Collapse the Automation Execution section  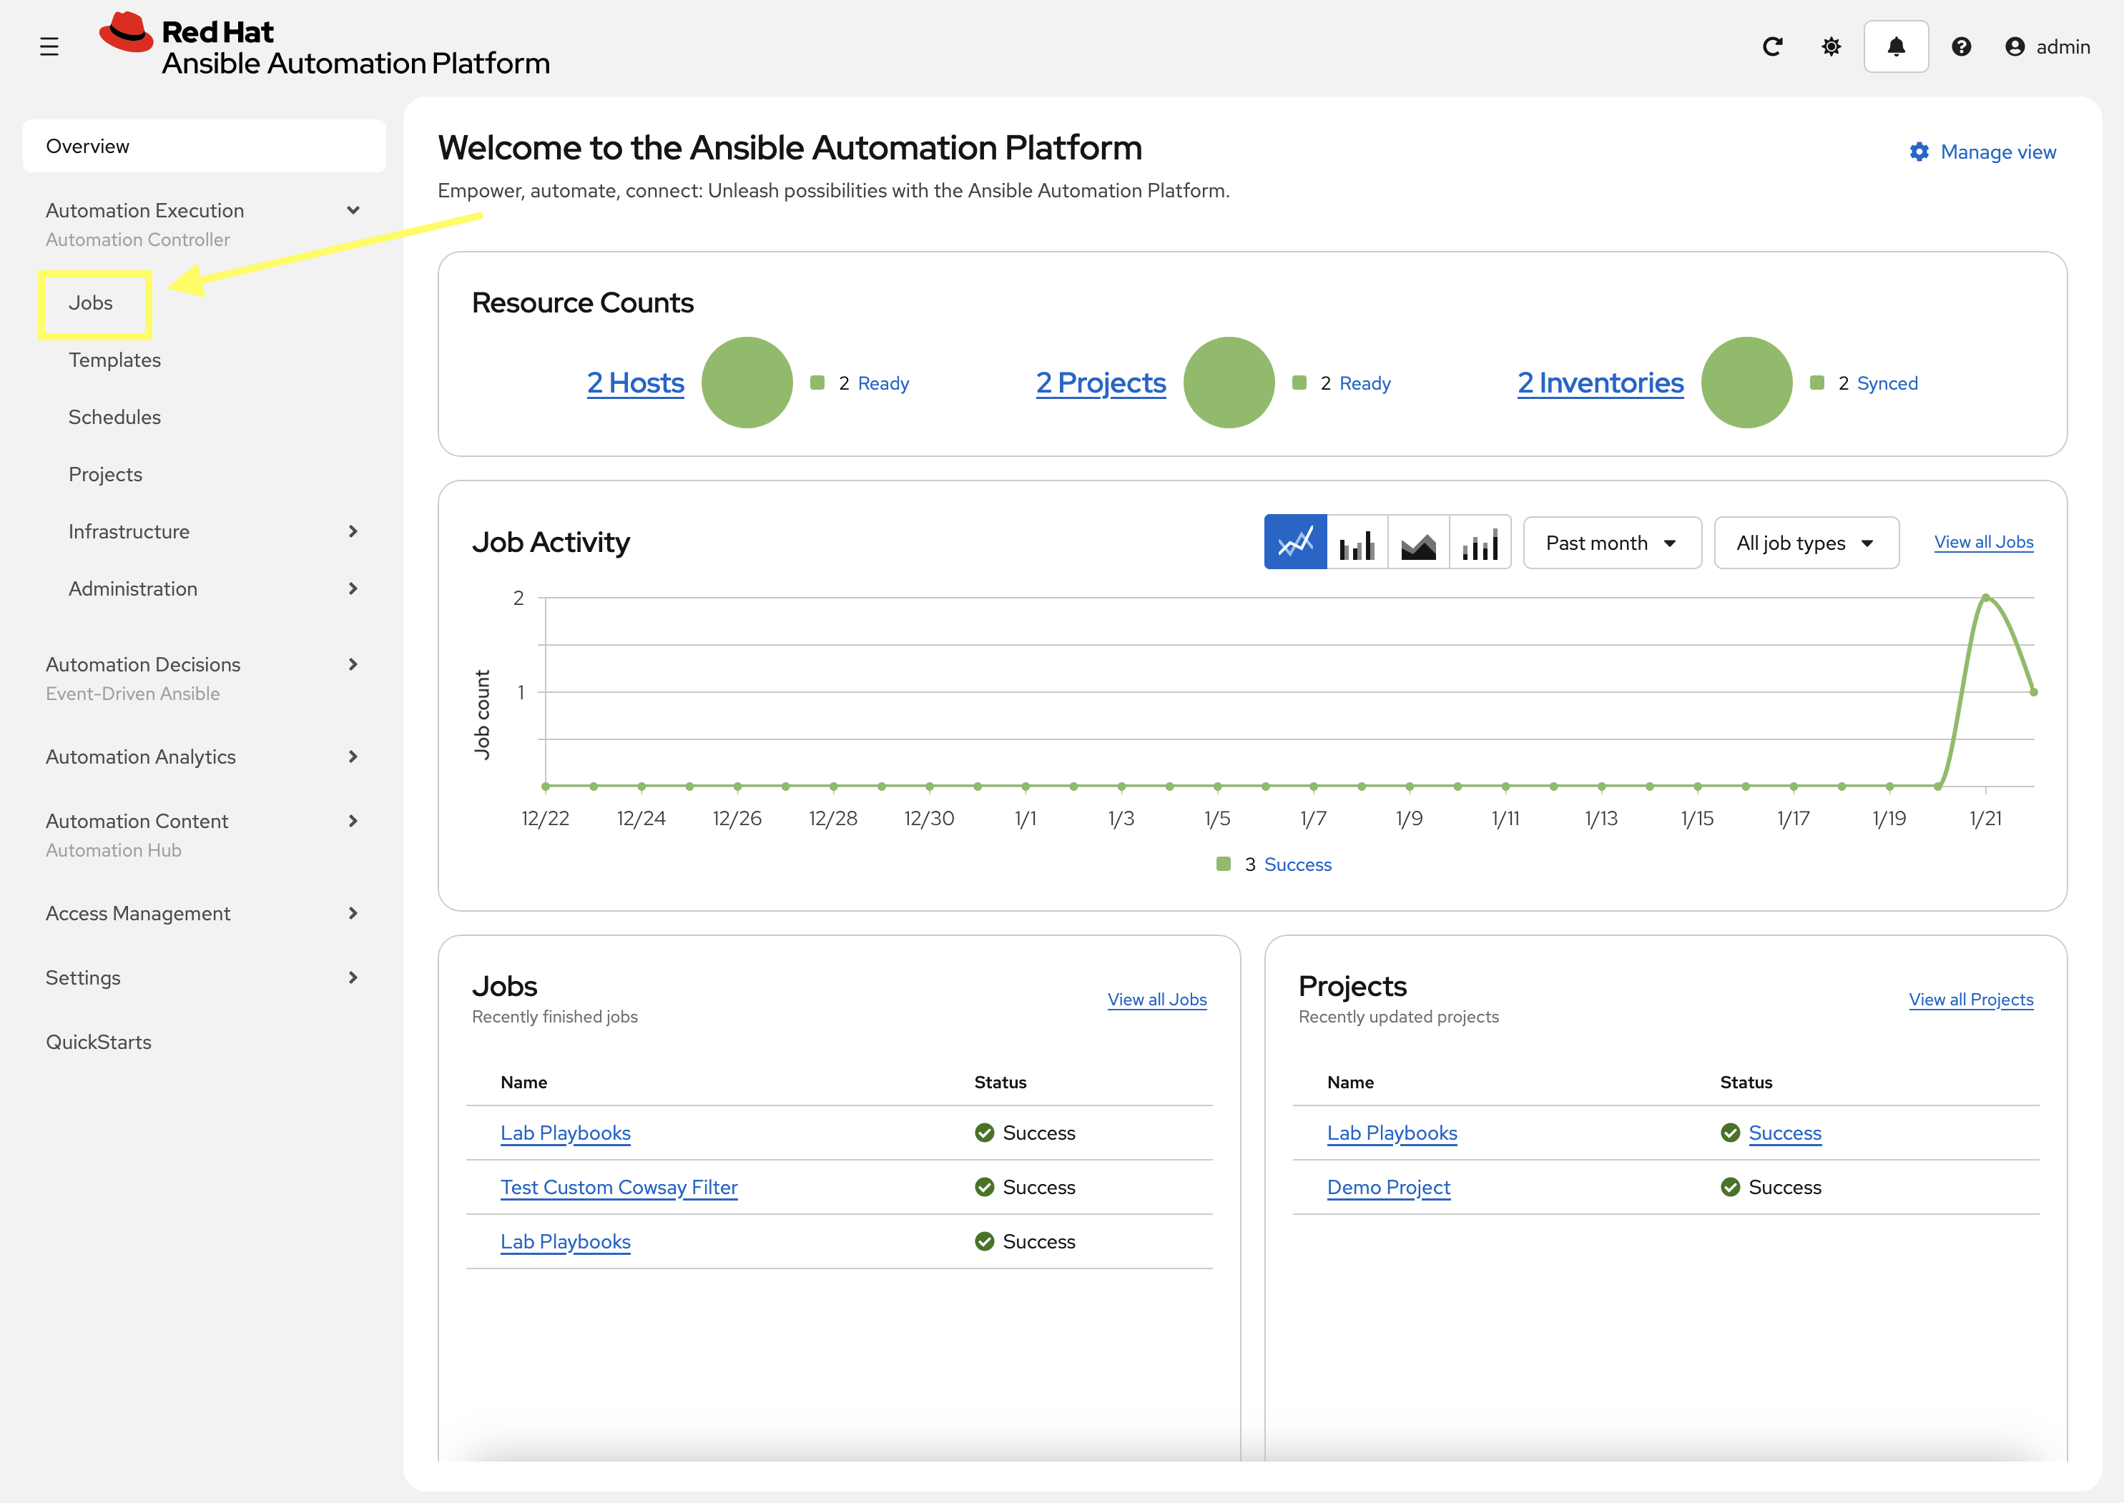click(x=353, y=210)
